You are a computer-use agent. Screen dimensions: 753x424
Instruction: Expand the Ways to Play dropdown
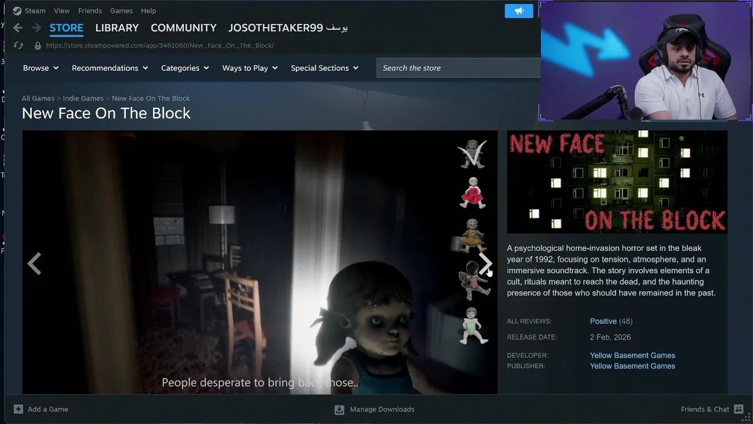click(249, 68)
